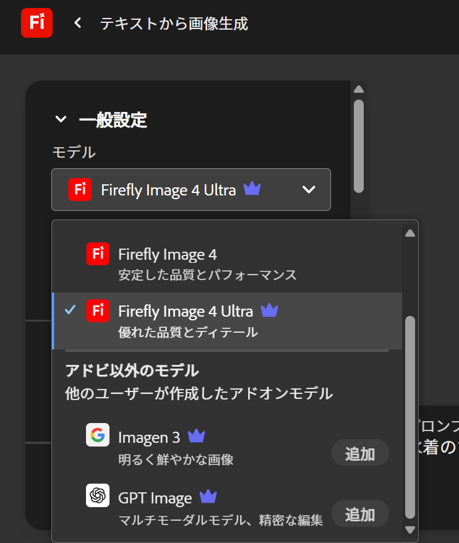Click the アドビ以外のモデル section heading

click(x=132, y=370)
